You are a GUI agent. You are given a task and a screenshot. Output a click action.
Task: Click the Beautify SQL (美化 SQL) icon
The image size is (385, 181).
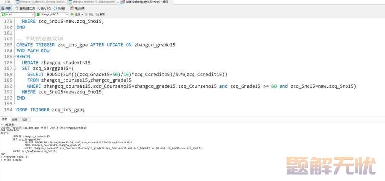click(x=44, y=8)
